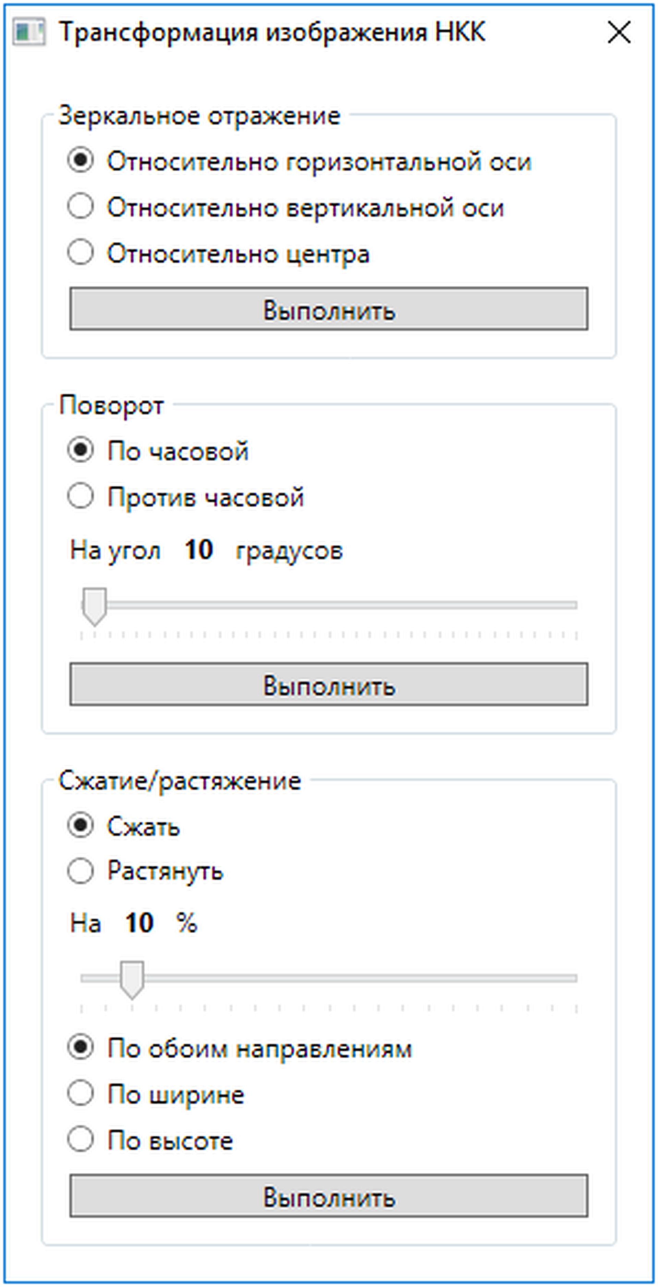658x1287 pixels.
Task: Select the Сжать radio button
Action: click(x=81, y=825)
